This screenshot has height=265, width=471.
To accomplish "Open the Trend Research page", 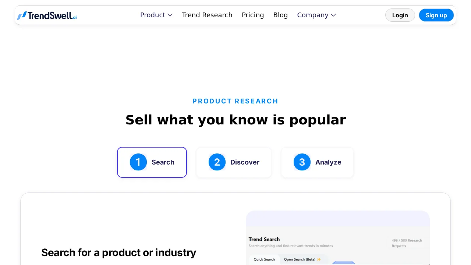I will pos(207,15).
